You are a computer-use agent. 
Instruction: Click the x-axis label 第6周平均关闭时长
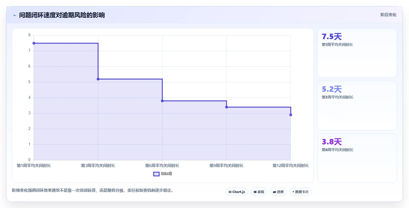tap(162, 165)
